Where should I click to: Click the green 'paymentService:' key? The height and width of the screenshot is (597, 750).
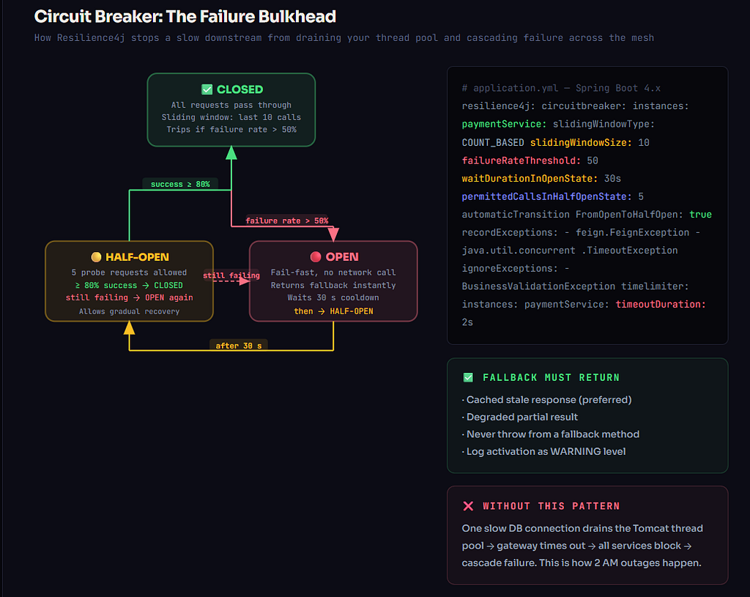[x=504, y=124]
